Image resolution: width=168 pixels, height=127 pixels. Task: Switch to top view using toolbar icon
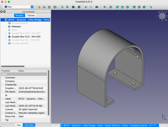(123, 7)
